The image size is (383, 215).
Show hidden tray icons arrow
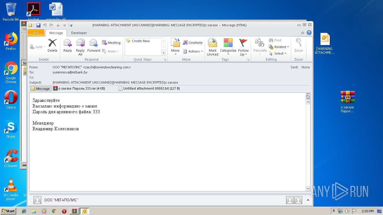334,211
